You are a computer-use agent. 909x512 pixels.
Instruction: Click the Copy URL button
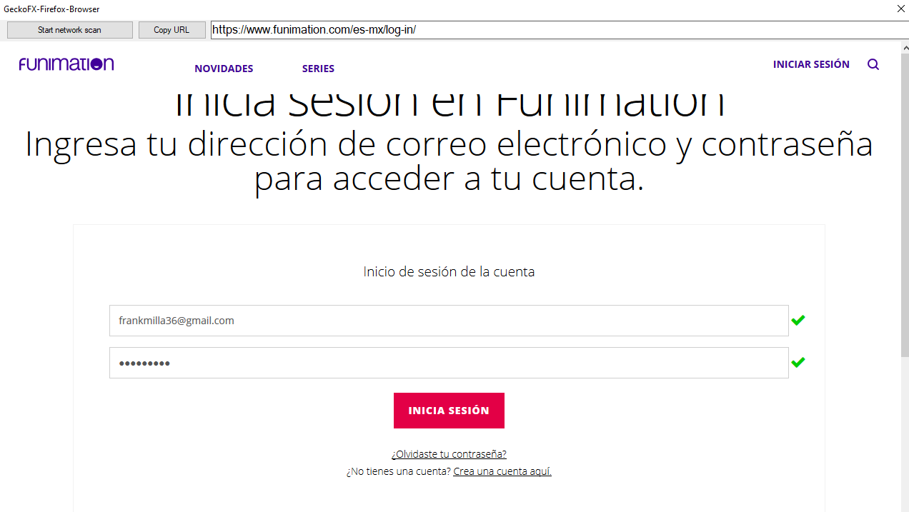coord(172,30)
